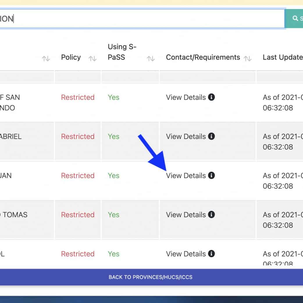
Task: Click the sort arrows icon next to Policy
Action: point(92,58)
